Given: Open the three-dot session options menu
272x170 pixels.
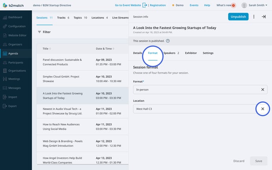Looking at the screenshot, I should pyautogui.click(x=254, y=17).
